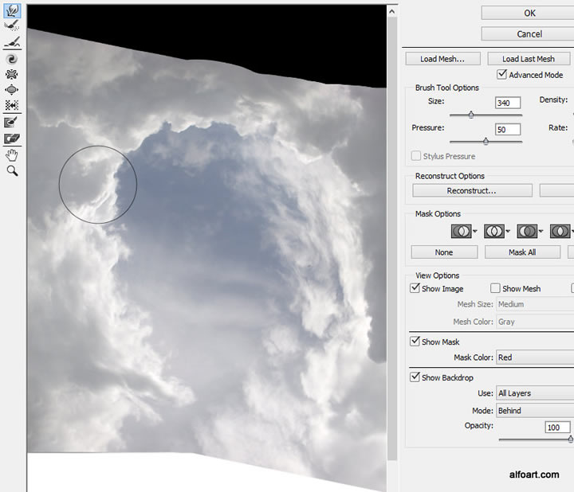Click the brush Size slider

point(471,115)
